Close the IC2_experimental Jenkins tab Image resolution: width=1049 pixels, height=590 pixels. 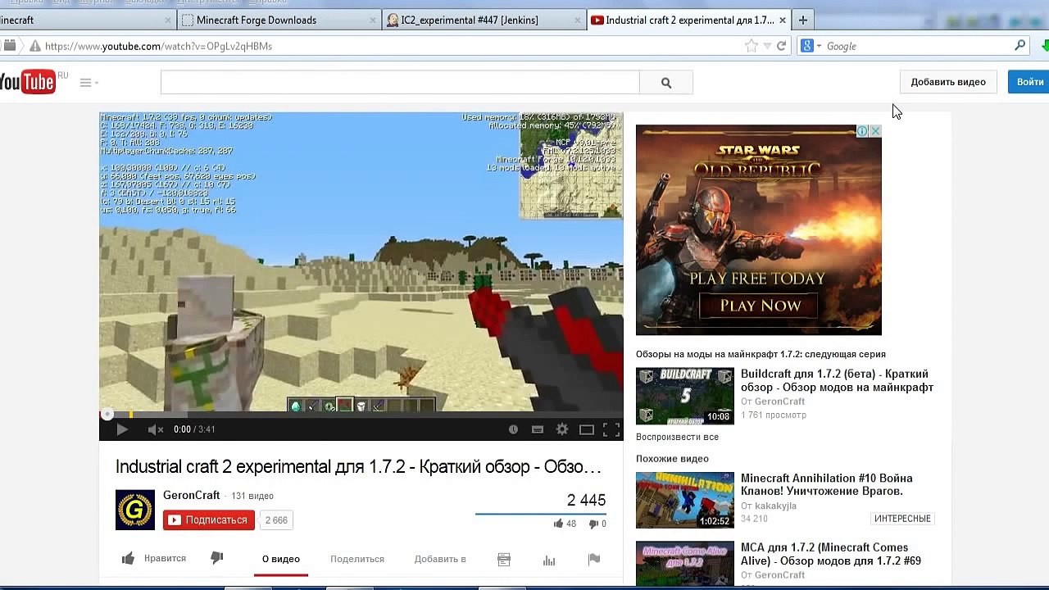pos(577,20)
